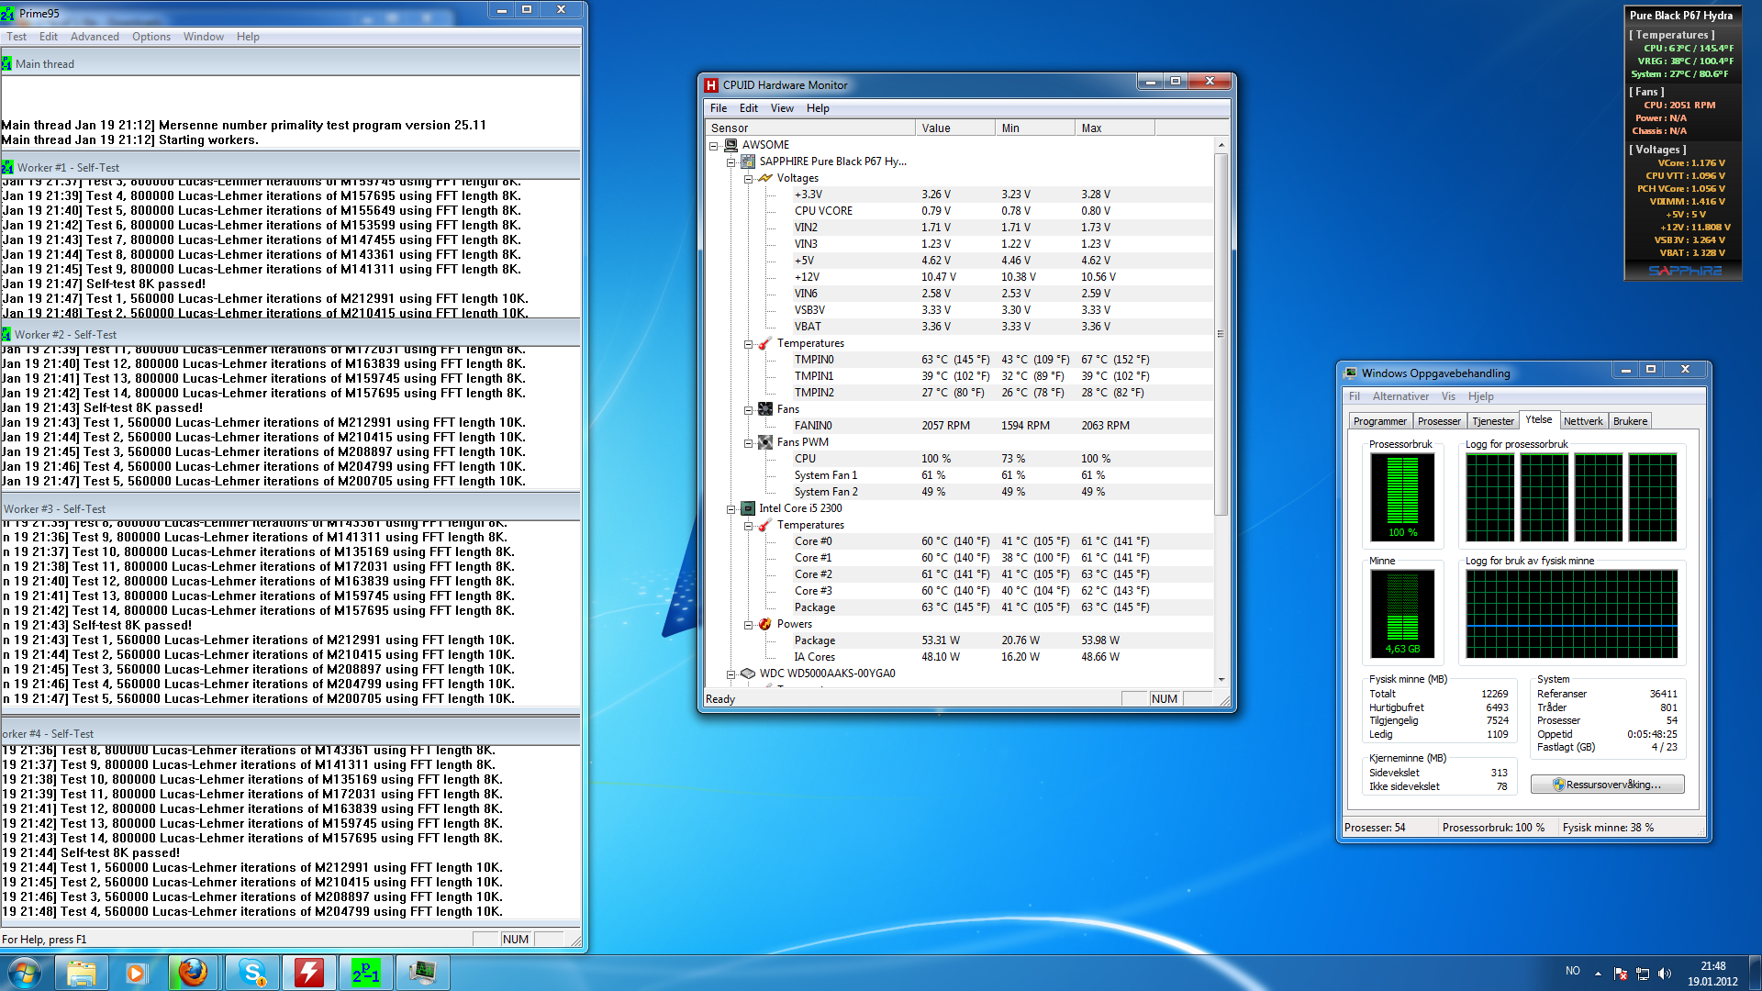Open Skype from the taskbar
The width and height of the screenshot is (1762, 991).
point(251,973)
